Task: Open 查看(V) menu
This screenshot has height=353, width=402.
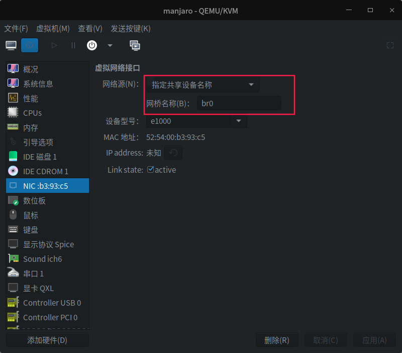Action: tap(90, 29)
